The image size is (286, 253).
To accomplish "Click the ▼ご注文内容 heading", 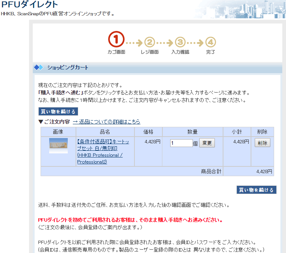I will tap(54, 122).
